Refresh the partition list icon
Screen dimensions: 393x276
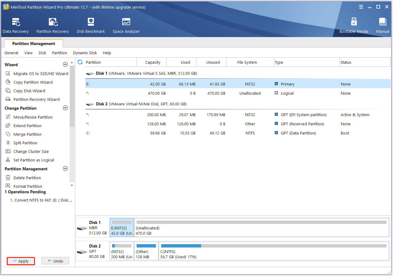[80, 62]
